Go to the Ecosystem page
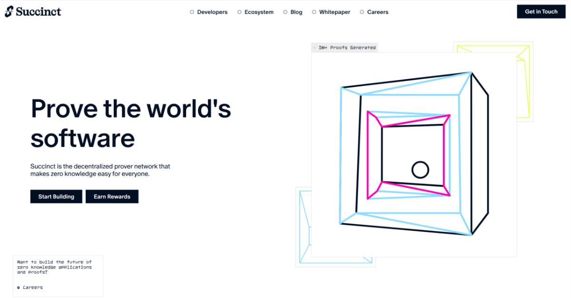The width and height of the screenshot is (571, 298). pos(256,12)
